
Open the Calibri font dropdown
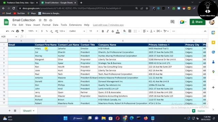(x=77, y=31)
